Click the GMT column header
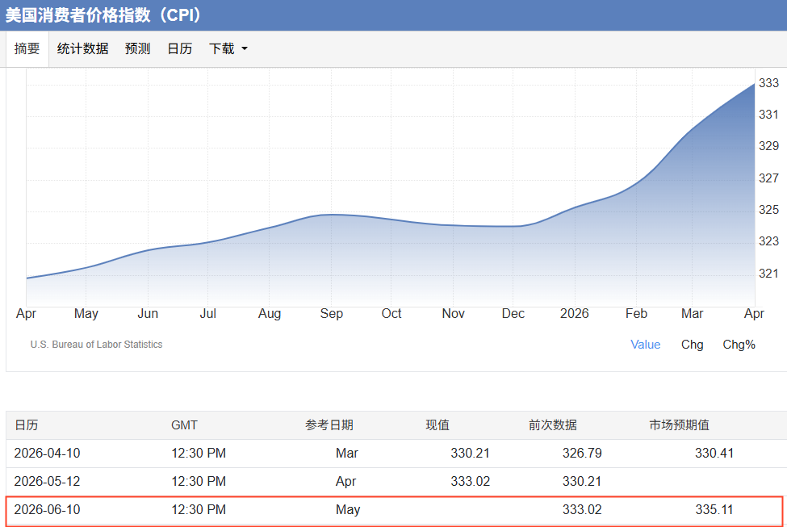 (184, 425)
